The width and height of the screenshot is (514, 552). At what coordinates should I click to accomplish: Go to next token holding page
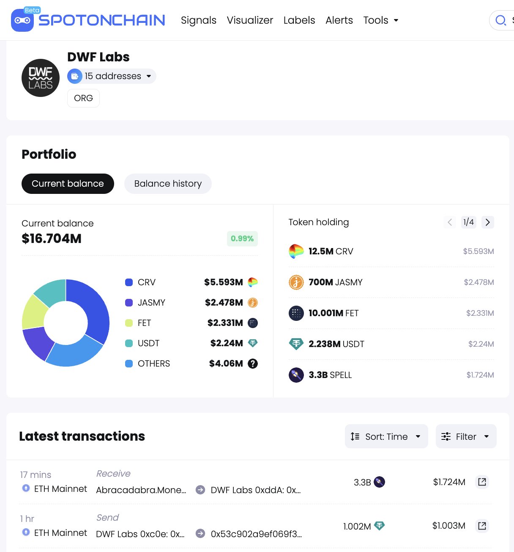488,222
